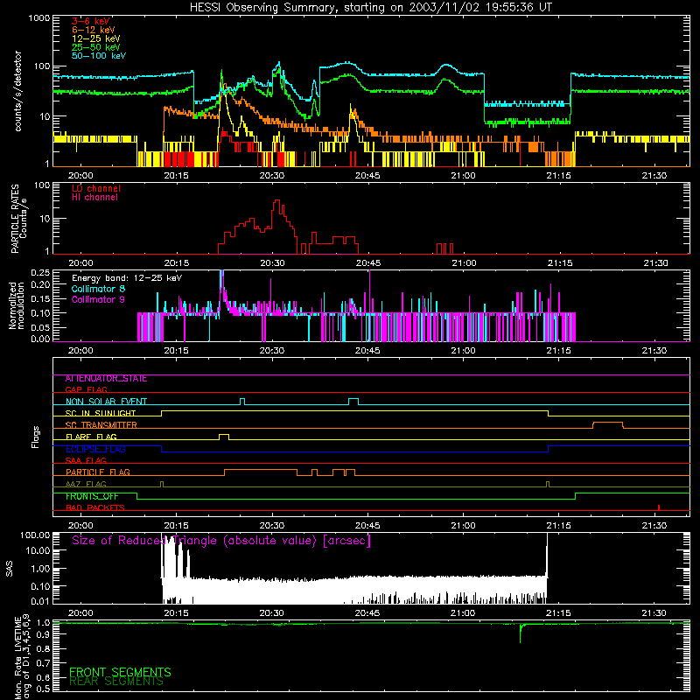Select the 25-50 keV legend label

pyautogui.click(x=95, y=47)
